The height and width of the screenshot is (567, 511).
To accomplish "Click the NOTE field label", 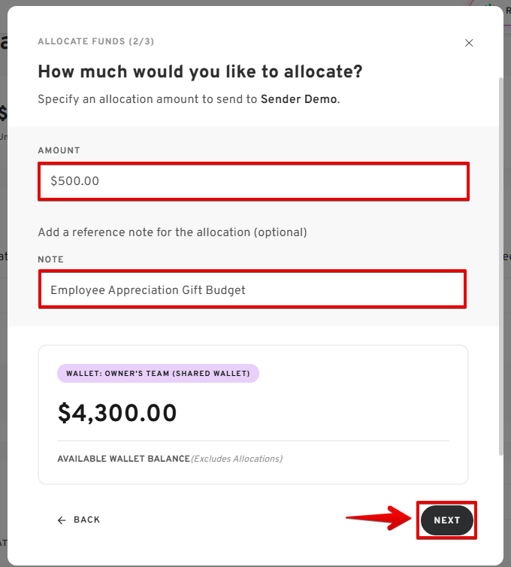I will pos(51,259).
